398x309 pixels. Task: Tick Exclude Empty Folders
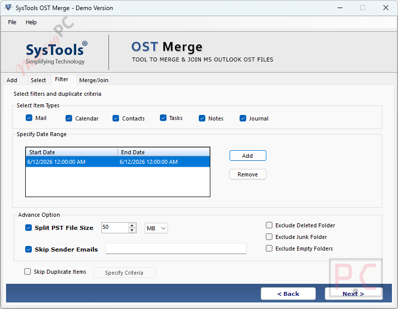tap(269, 249)
